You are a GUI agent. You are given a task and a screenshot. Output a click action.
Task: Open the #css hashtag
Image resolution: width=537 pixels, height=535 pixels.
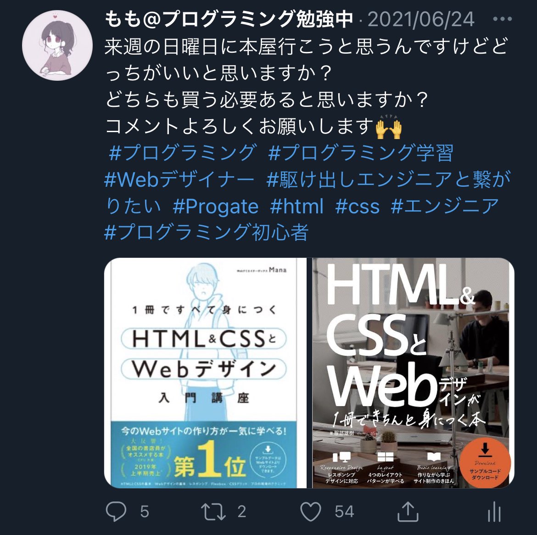[357, 206]
